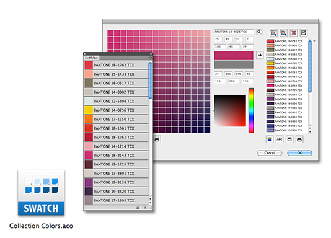Click the input field showing 188
The height and width of the screenshot is (238, 331).
(x=220, y=46)
